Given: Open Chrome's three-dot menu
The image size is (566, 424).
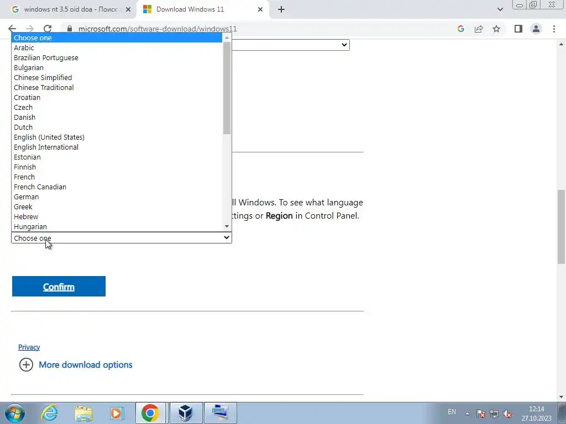Looking at the screenshot, I should click(x=554, y=29).
